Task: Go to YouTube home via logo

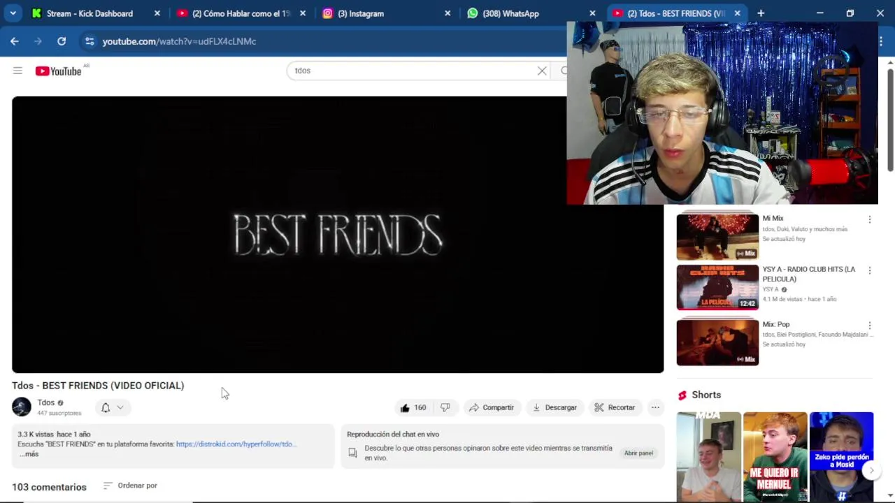Action: [x=59, y=71]
